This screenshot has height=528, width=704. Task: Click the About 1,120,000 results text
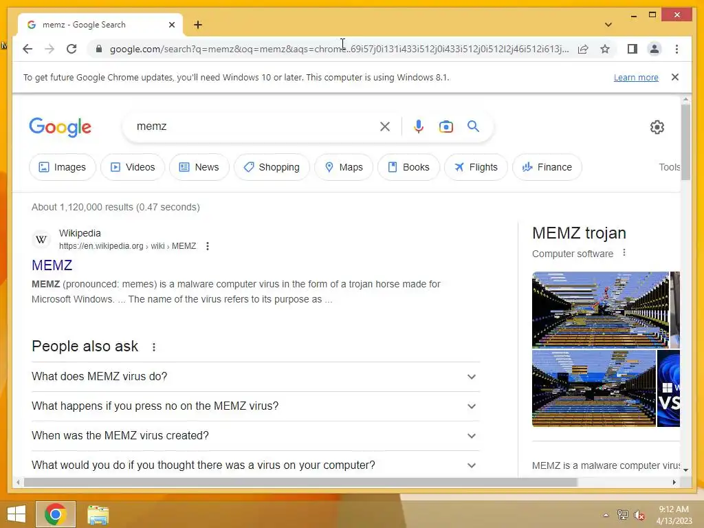[x=115, y=207]
